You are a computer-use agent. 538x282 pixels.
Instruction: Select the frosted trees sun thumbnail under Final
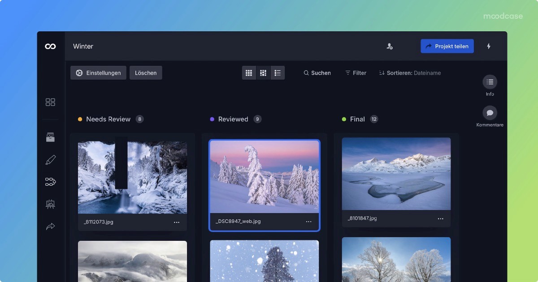click(x=396, y=260)
